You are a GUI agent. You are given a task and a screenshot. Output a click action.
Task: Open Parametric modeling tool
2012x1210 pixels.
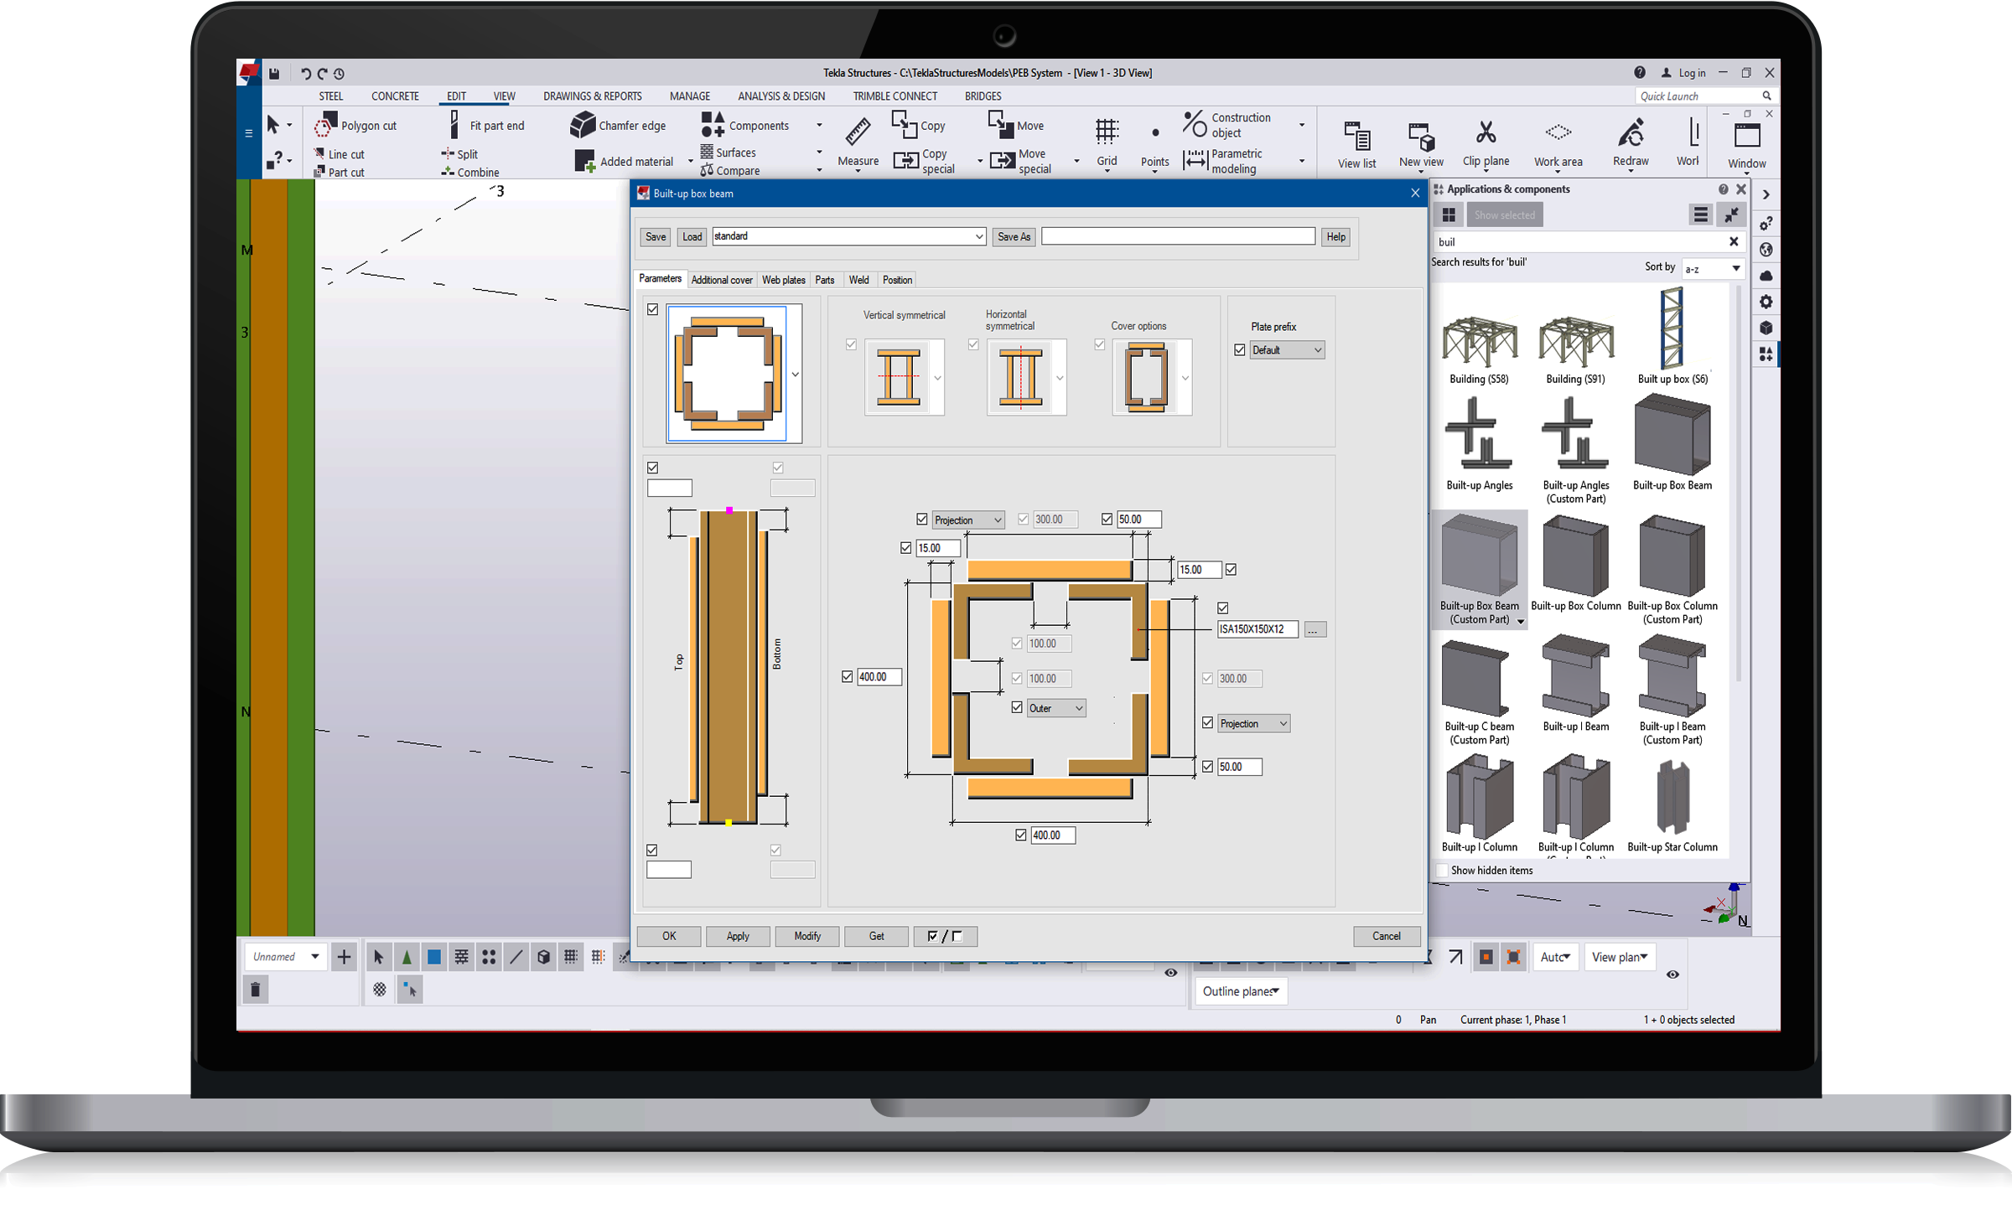1224,161
